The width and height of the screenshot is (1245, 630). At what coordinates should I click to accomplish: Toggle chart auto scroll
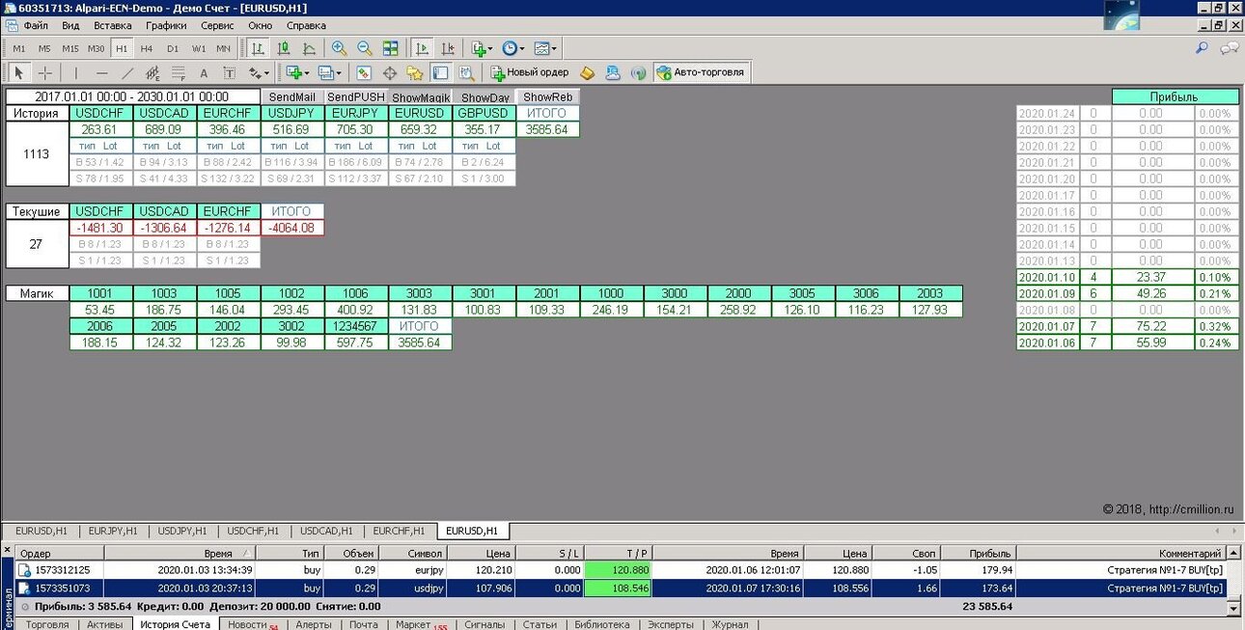click(423, 48)
